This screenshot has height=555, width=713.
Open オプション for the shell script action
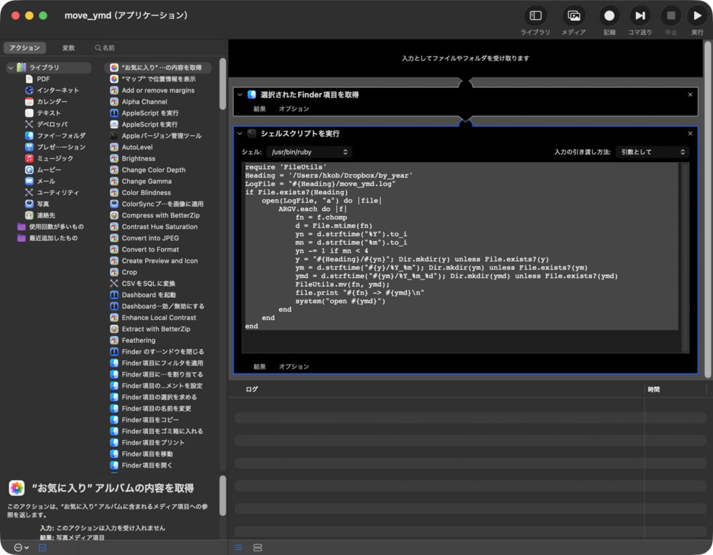point(294,366)
